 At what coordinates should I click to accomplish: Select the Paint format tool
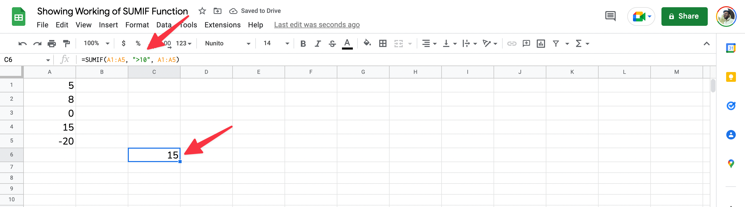[x=66, y=43]
